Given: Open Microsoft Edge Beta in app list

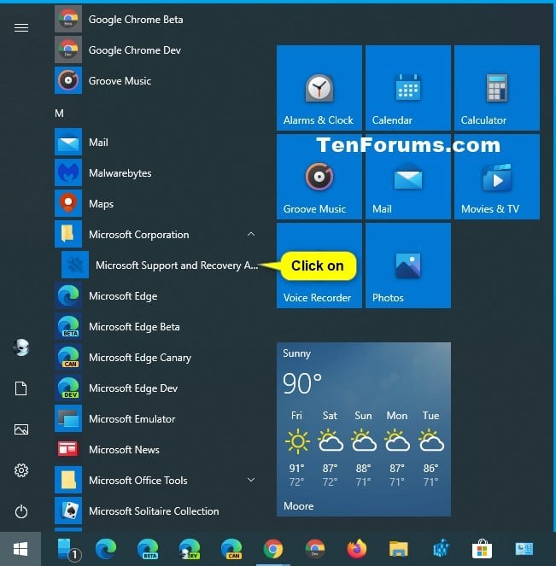Looking at the screenshot, I should [157, 326].
